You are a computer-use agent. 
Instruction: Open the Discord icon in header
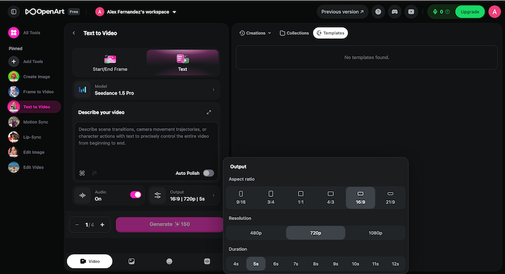coord(395,11)
